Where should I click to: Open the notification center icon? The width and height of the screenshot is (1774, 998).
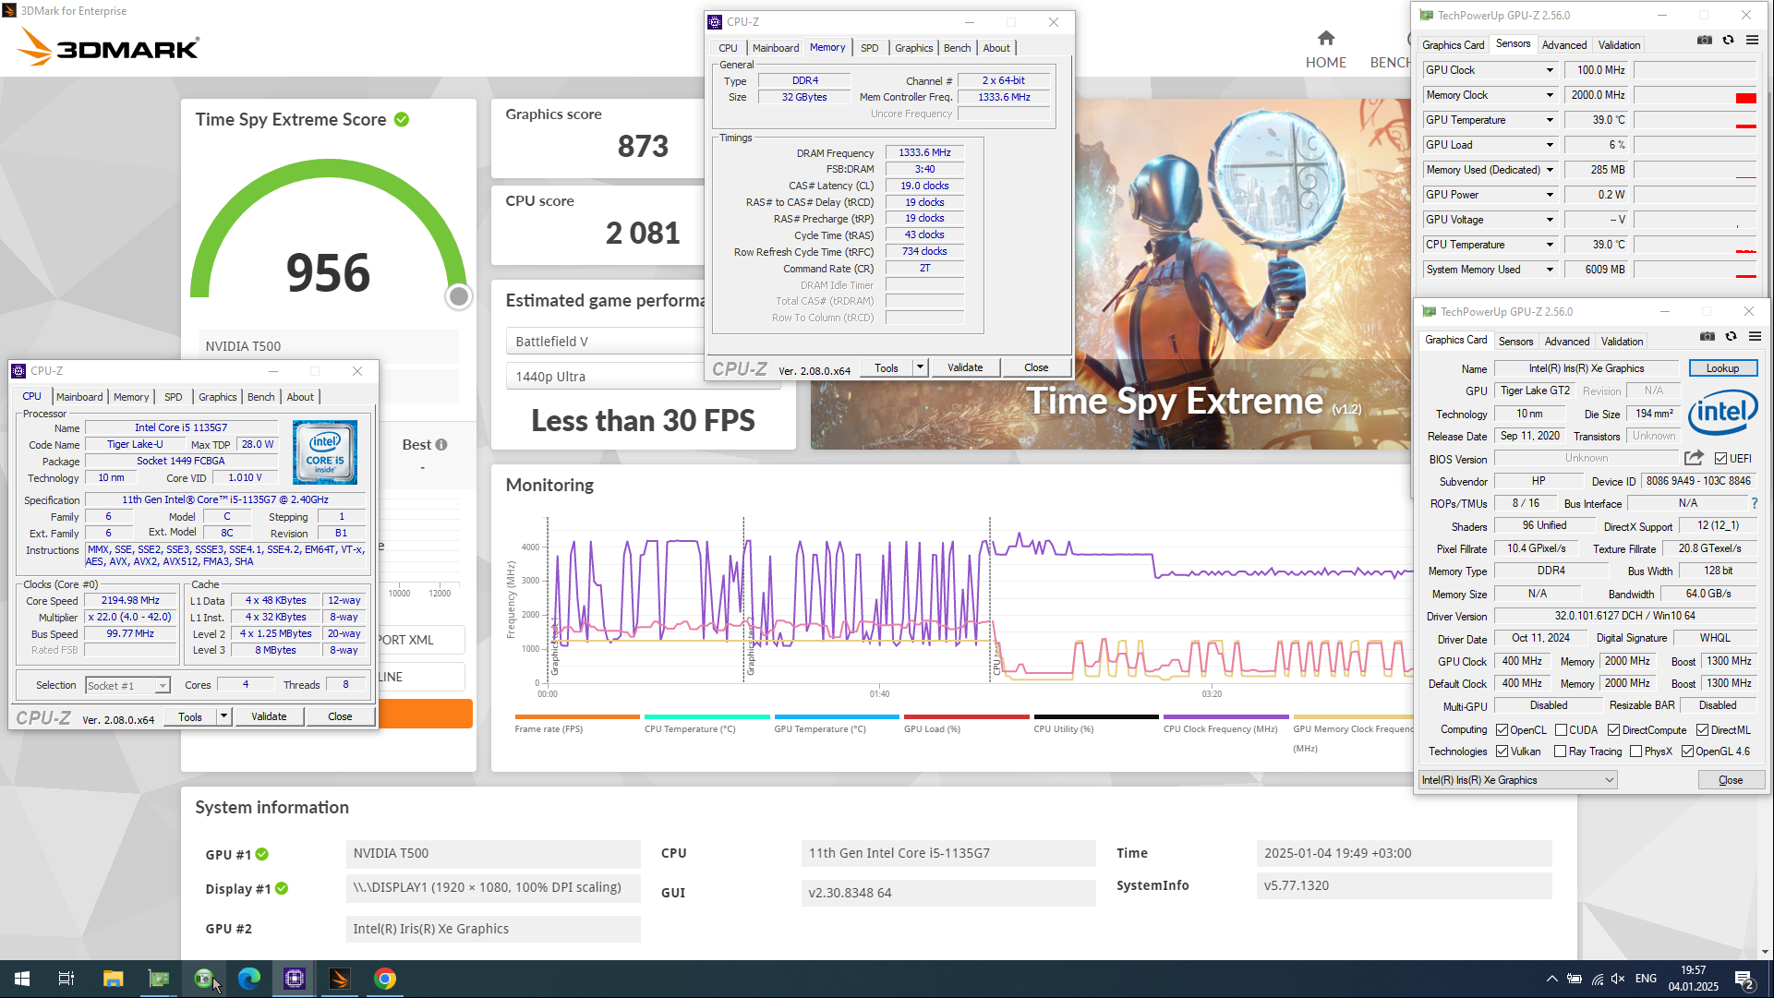pyautogui.click(x=1744, y=980)
